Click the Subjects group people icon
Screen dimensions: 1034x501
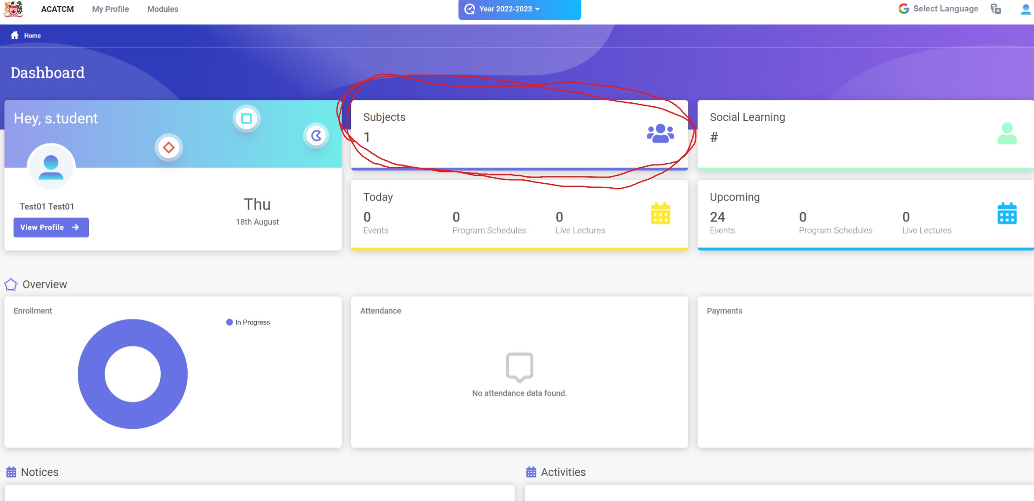pos(660,133)
